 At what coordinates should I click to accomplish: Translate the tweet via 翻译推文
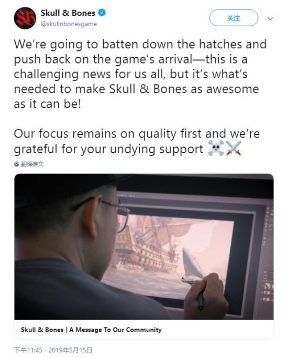(32, 164)
